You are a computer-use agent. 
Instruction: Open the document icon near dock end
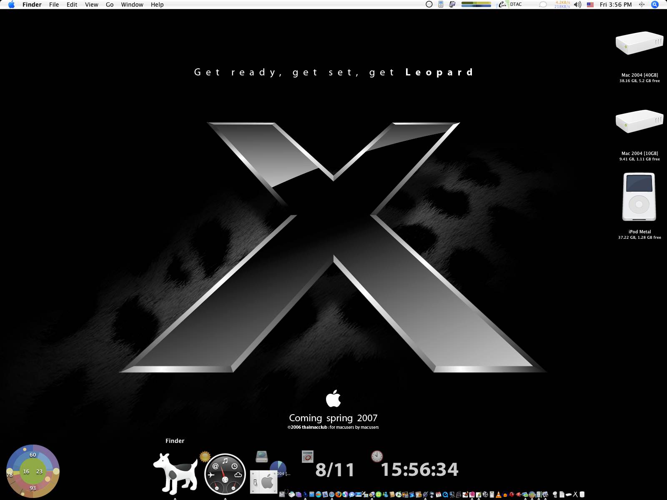tap(562, 494)
